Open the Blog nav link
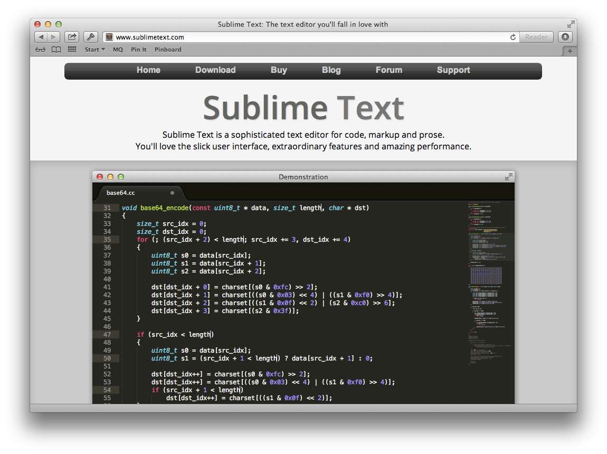Image resolution: width=607 pixels, height=454 pixels. click(x=331, y=70)
